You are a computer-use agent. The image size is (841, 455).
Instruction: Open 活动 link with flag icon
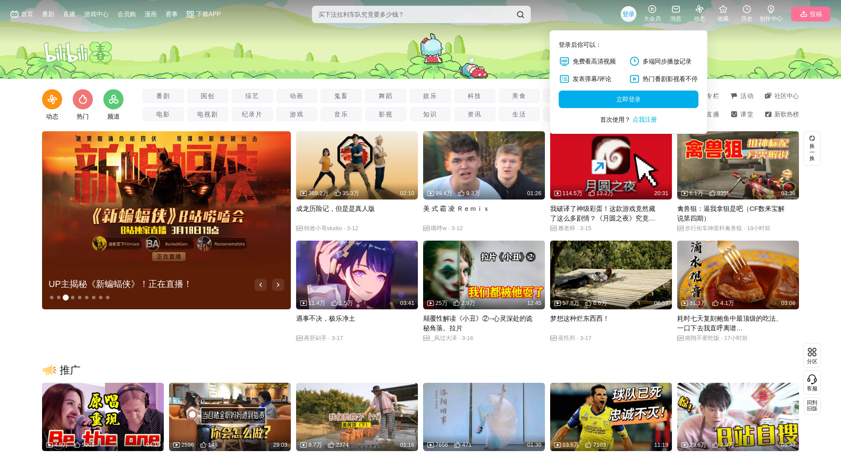[x=742, y=96]
